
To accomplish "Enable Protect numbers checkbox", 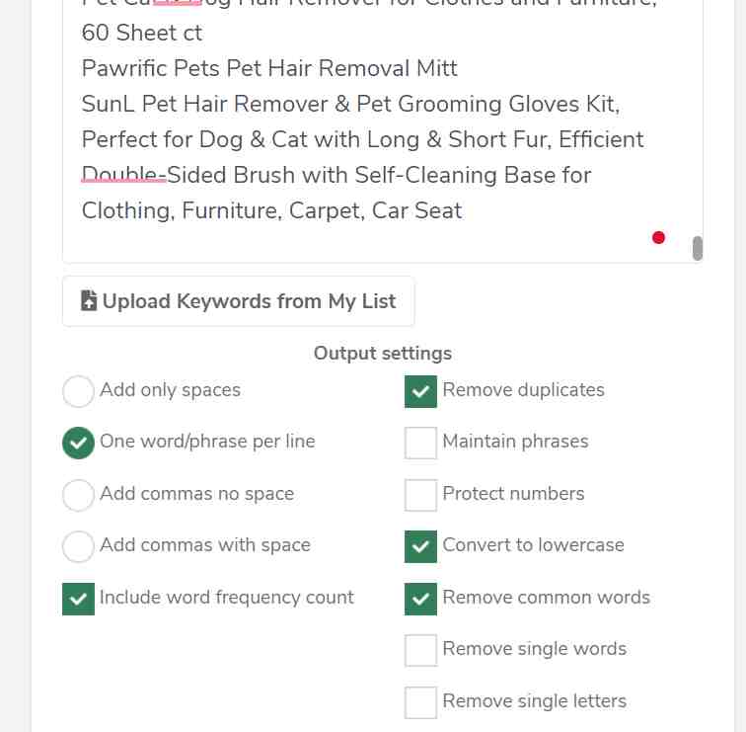I will [x=420, y=495].
